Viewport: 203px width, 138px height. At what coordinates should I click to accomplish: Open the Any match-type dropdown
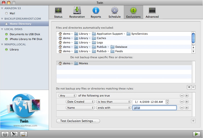pyautogui.click(x=67, y=96)
